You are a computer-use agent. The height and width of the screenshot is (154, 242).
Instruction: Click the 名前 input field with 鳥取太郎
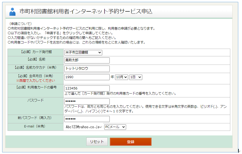click(x=87, y=60)
